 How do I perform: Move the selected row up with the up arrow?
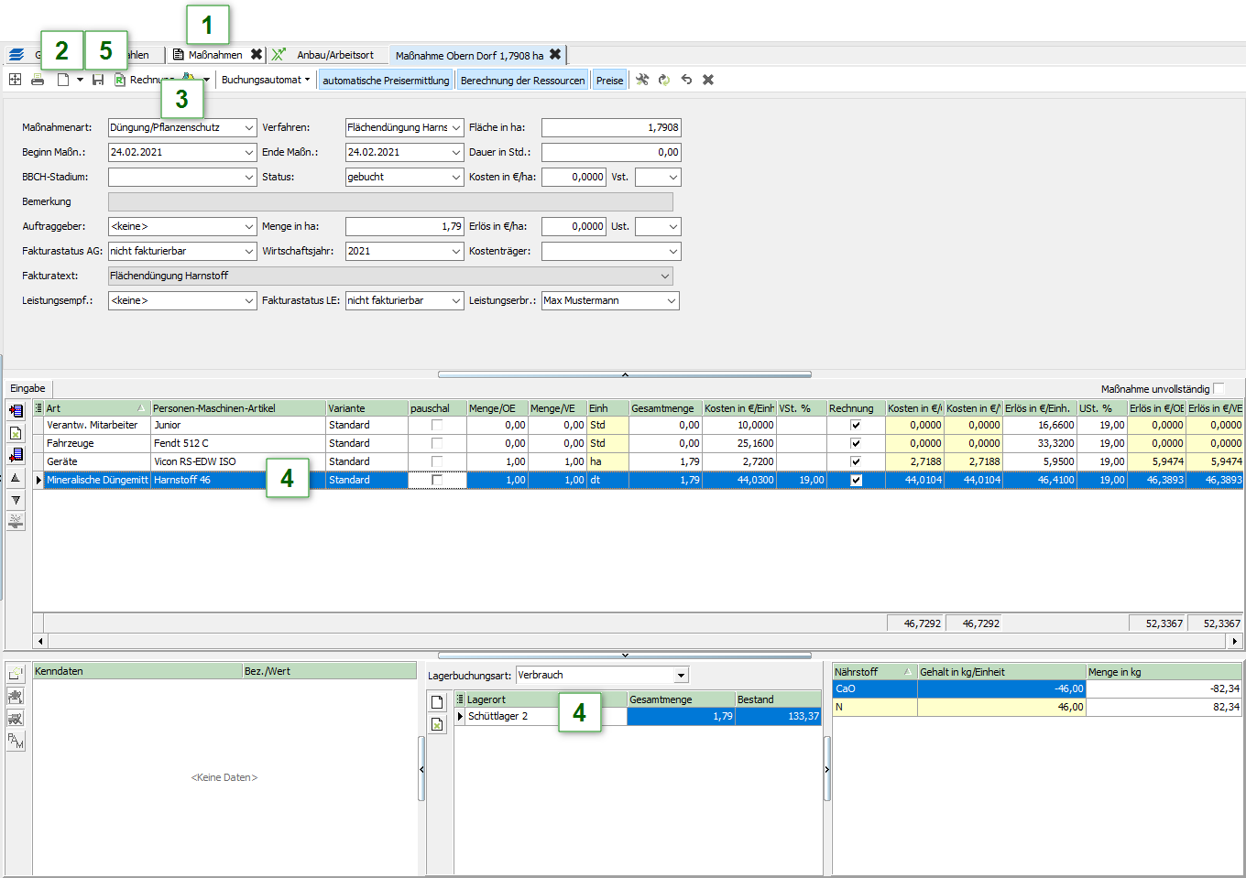pos(16,478)
